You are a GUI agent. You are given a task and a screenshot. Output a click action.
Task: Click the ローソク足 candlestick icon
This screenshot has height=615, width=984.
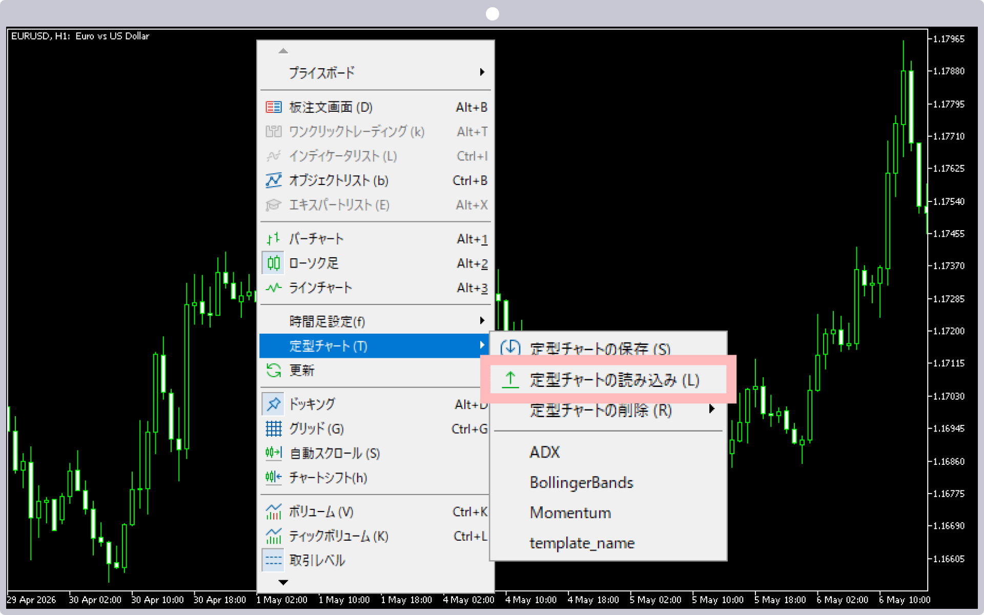pyautogui.click(x=274, y=263)
